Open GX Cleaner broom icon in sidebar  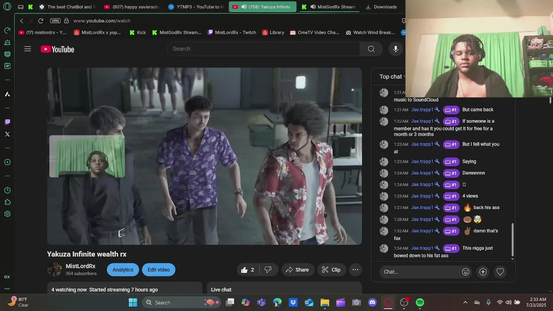click(x=7, y=42)
